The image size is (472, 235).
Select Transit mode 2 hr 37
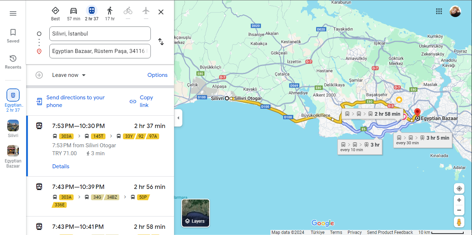[x=92, y=14]
